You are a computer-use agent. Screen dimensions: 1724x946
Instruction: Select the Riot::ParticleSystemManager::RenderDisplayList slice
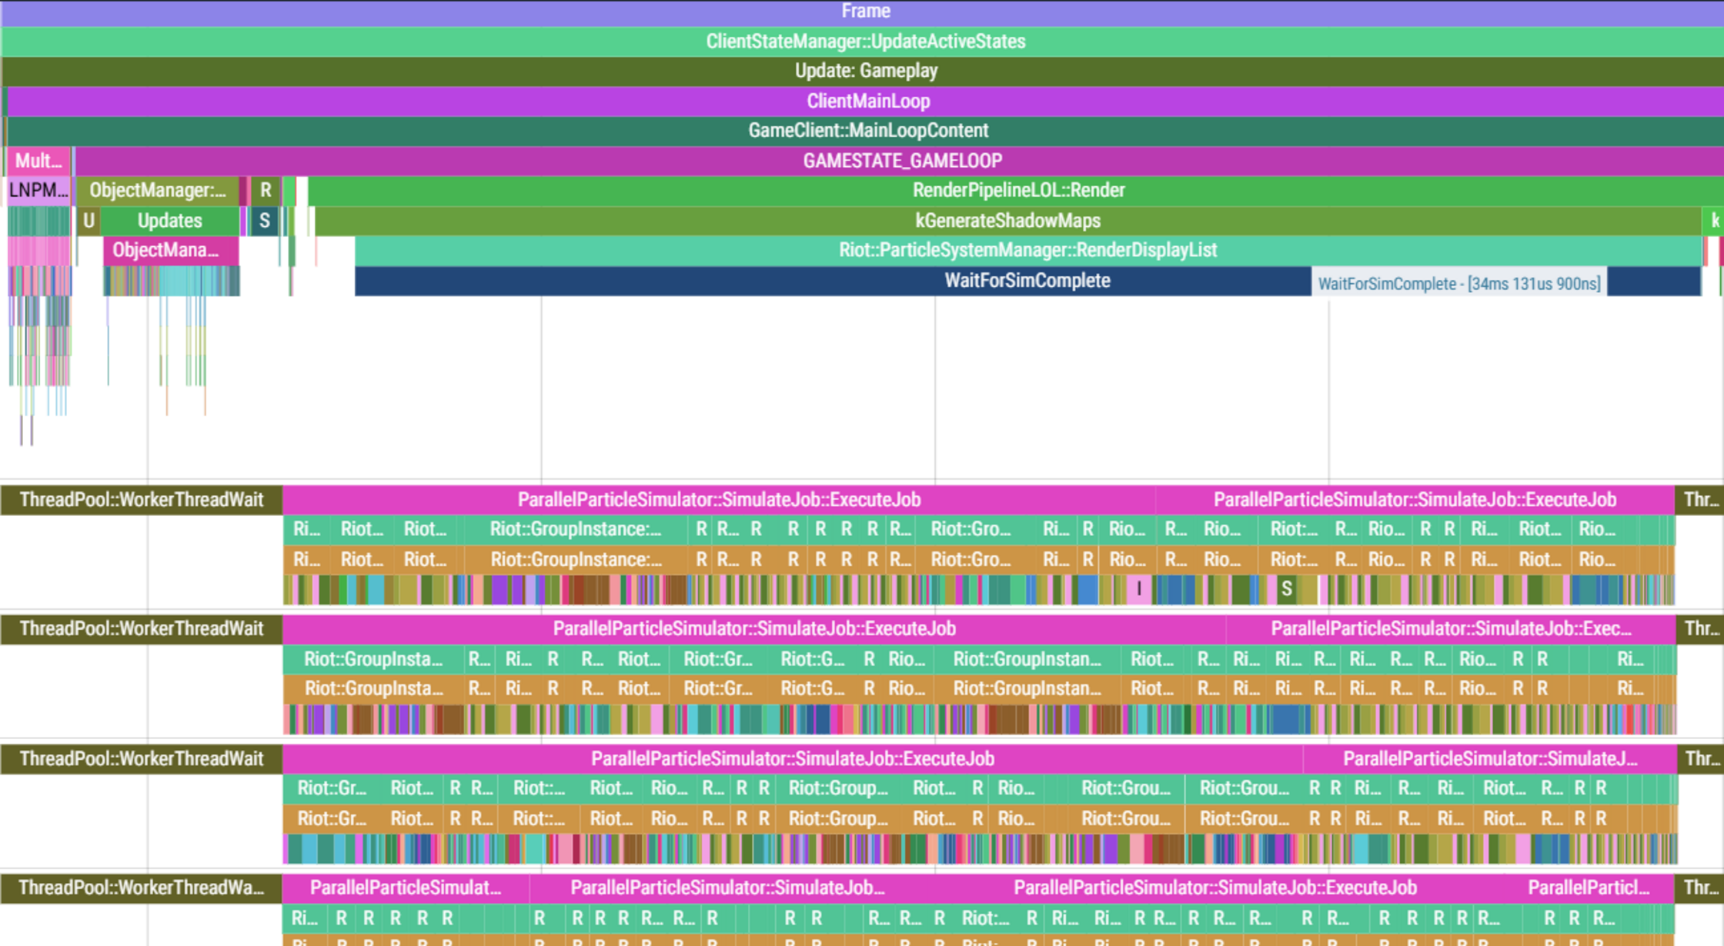(1027, 251)
